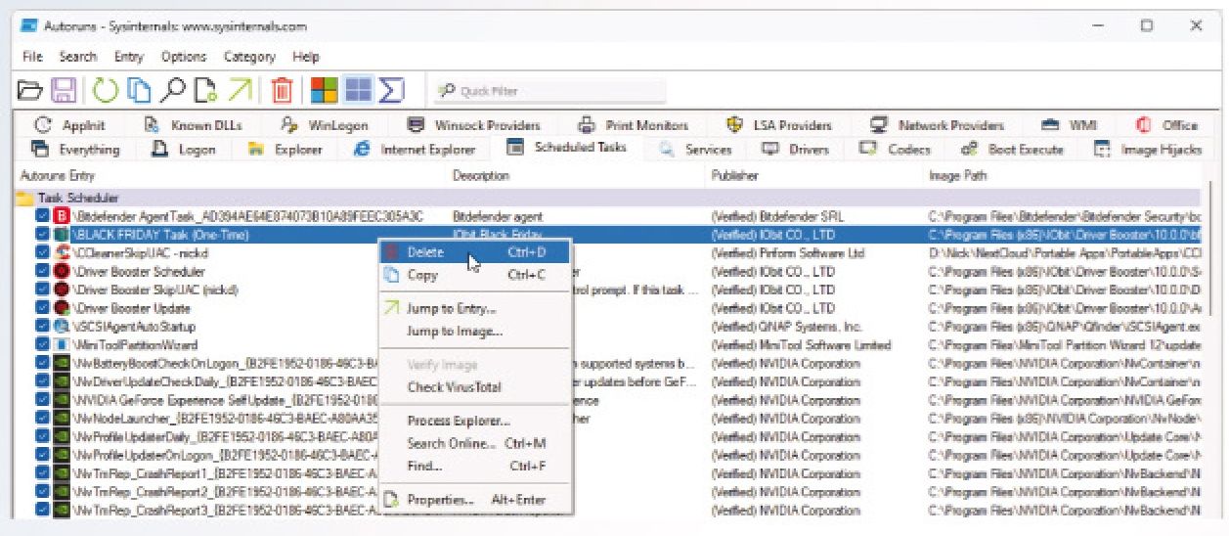This screenshot has height=536, width=1229.
Task: Open the File menu
Action: [x=32, y=57]
